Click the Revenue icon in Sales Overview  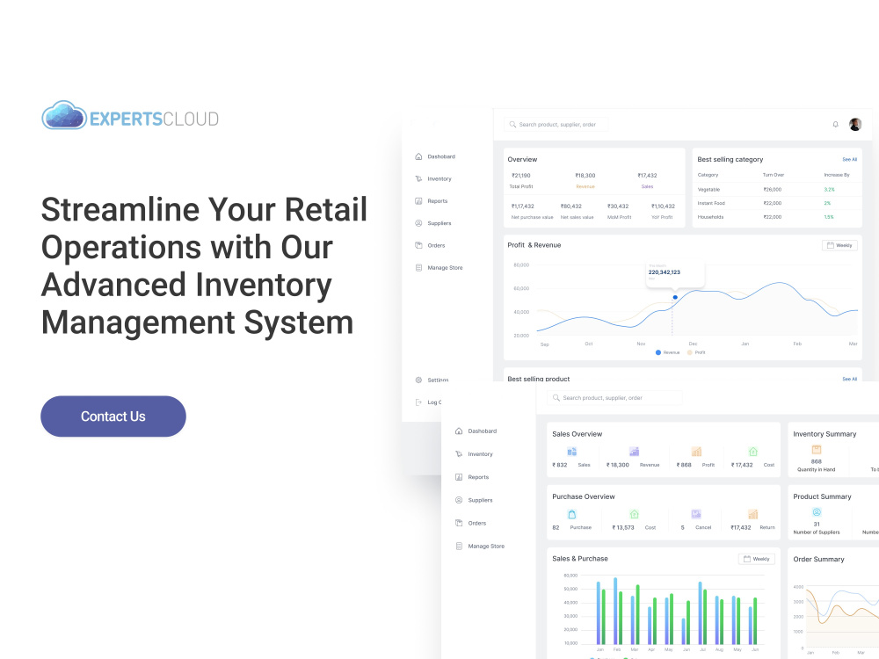(634, 452)
